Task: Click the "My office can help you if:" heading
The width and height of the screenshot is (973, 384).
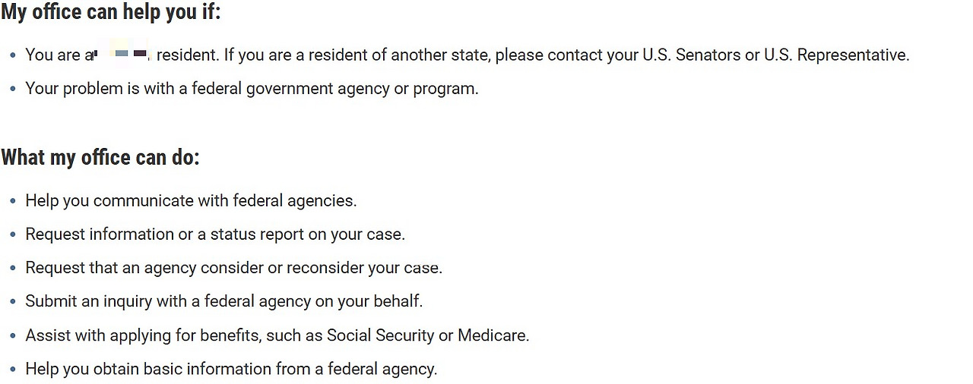Action: point(110,12)
